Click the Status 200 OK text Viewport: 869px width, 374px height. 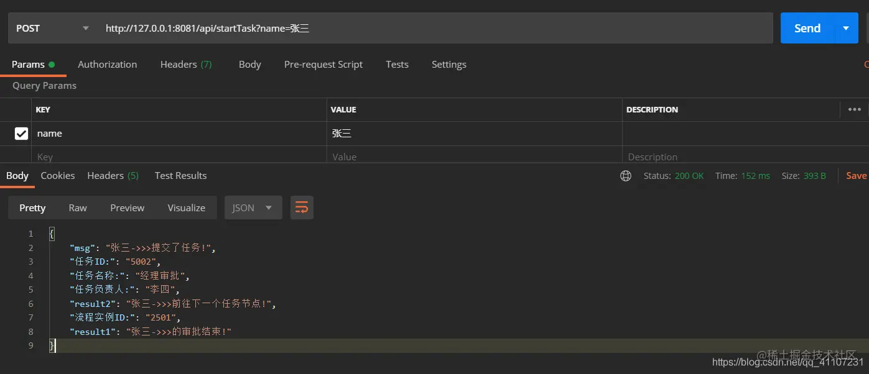674,176
